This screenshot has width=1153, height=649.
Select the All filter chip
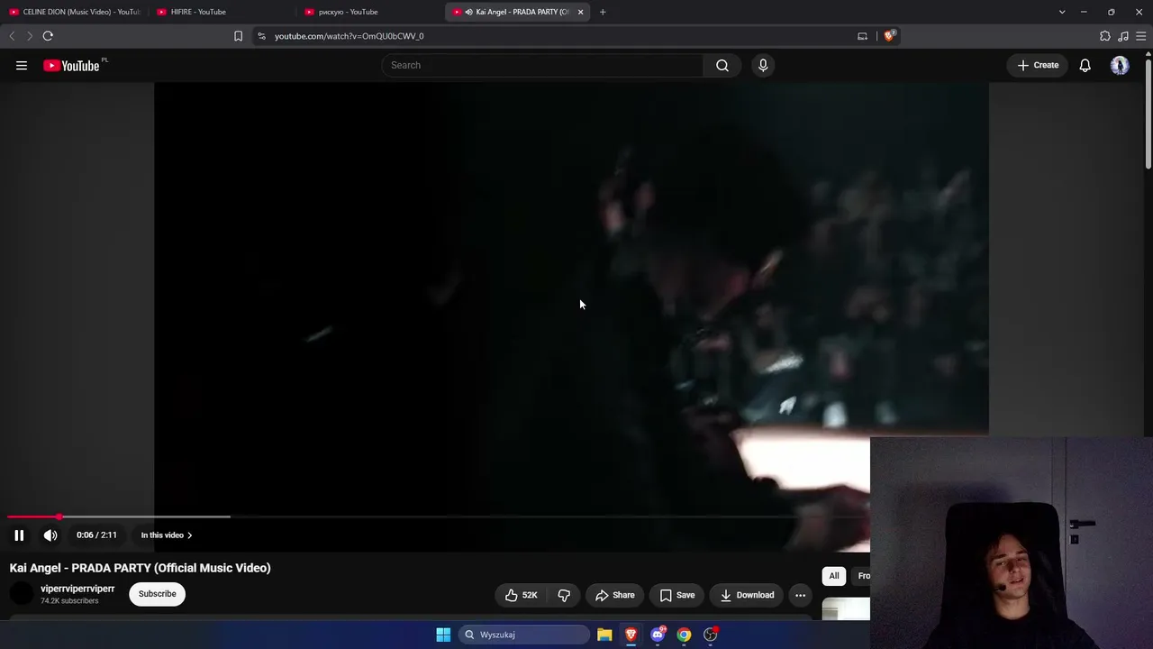(834, 576)
